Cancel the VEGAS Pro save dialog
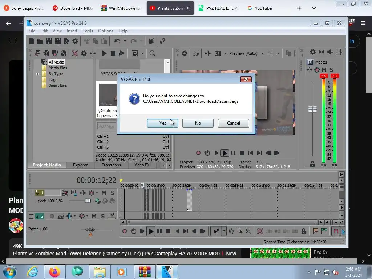The width and height of the screenshot is (372, 279). [234, 123]
